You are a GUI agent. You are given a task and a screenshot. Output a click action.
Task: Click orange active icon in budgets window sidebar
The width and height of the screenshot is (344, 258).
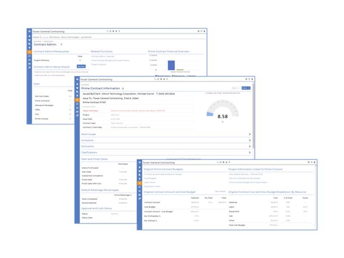(x=139, y=183)
